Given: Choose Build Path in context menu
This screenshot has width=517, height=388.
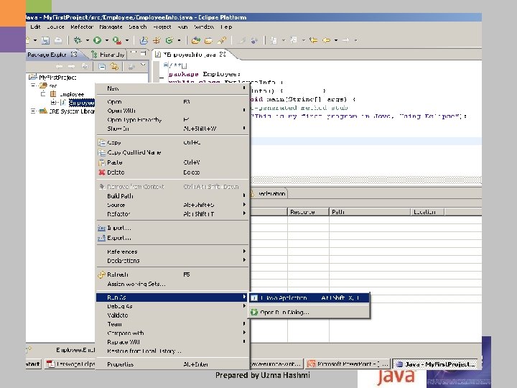Looking at the screenshot, I should point(172,196).
